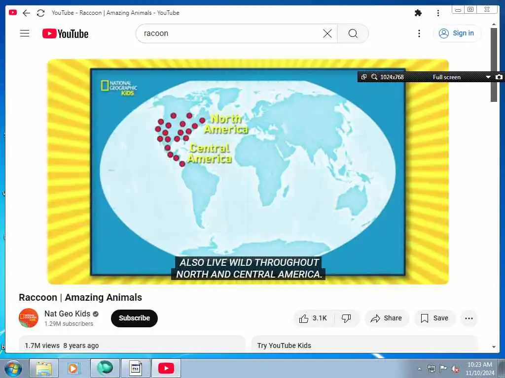The width and height of the screenshot is (505, 378).
Task: Save the video to a playlist
Action: [x=434, y=318]
